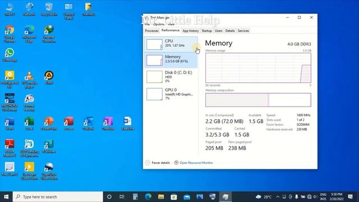Viewport: 359px width, 202px height.
Task: Select the OpenShot Video Editor desktop icon
Action: point(49,171)
